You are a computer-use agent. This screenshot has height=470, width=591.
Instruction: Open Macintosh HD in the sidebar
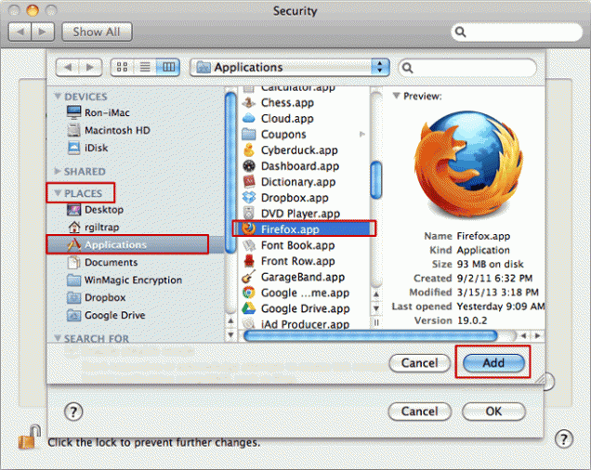click(x=109, y=130)
